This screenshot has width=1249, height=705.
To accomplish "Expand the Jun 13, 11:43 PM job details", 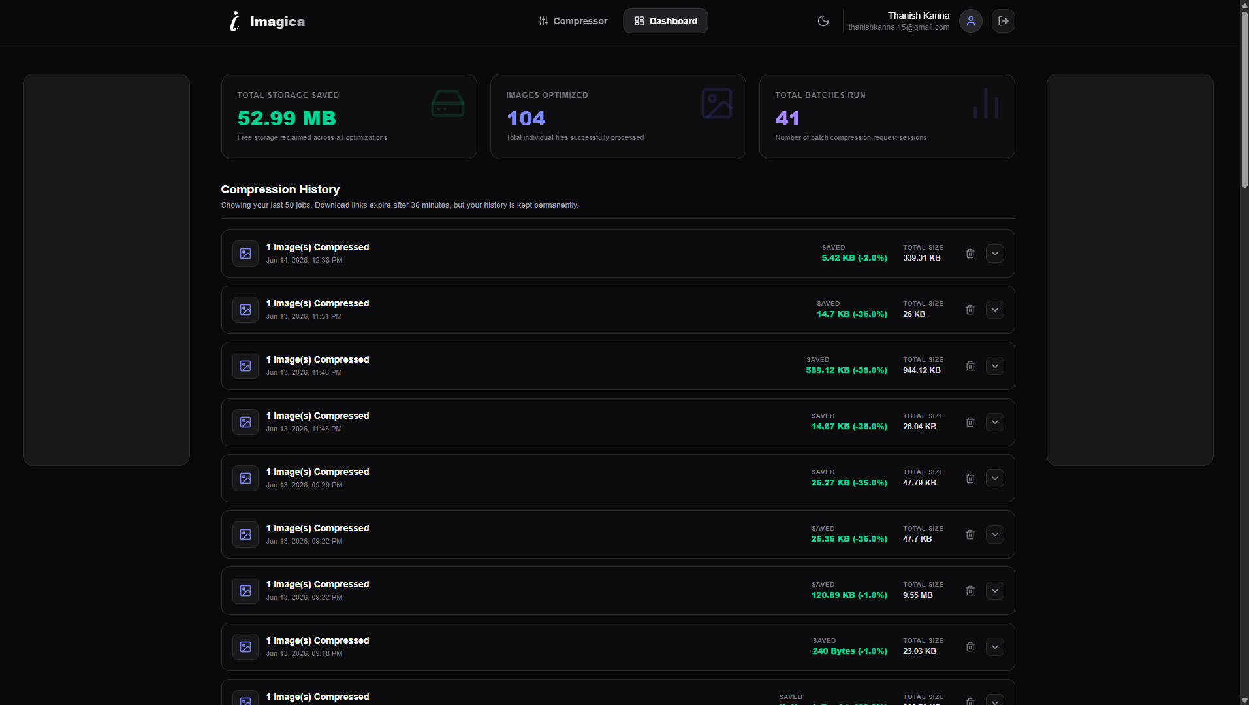I will tap(995, 422).
